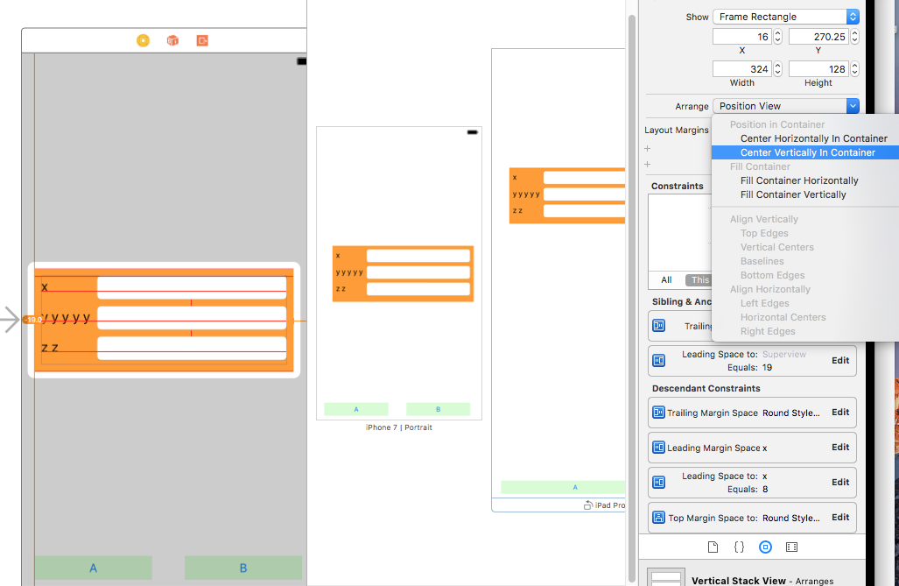Image resolution: width=899 pixels, height=586 pixels.
Task: Select the All constraints tab
Action: 666,280
